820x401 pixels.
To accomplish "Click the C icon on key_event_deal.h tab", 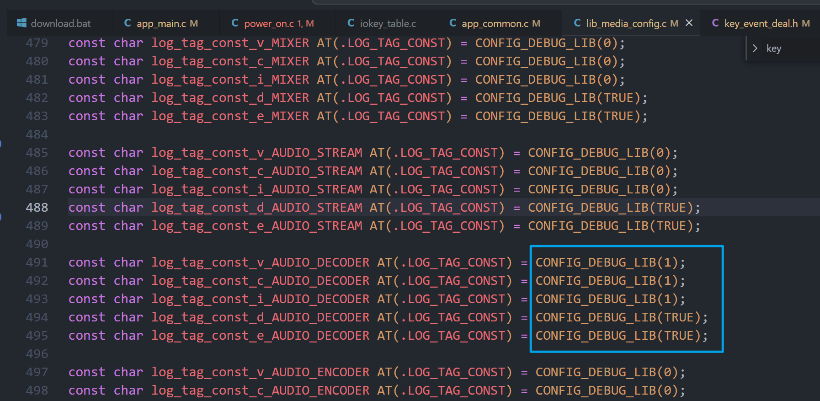I will click(x=716, y=23).
